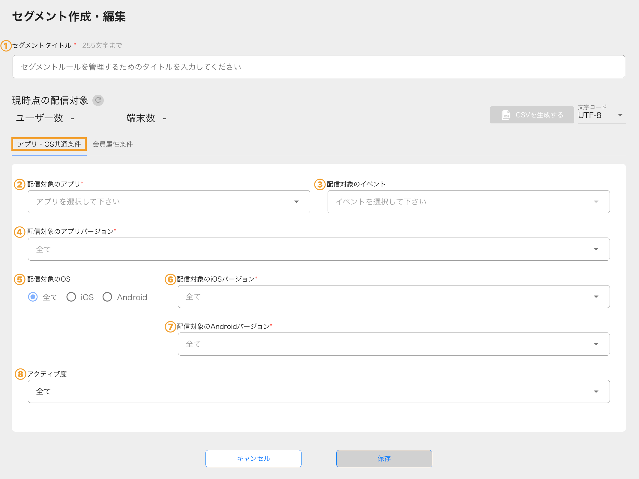Focus the セグメントタイトル input field
Screen dimensions: 639x479
coord(319,67)
